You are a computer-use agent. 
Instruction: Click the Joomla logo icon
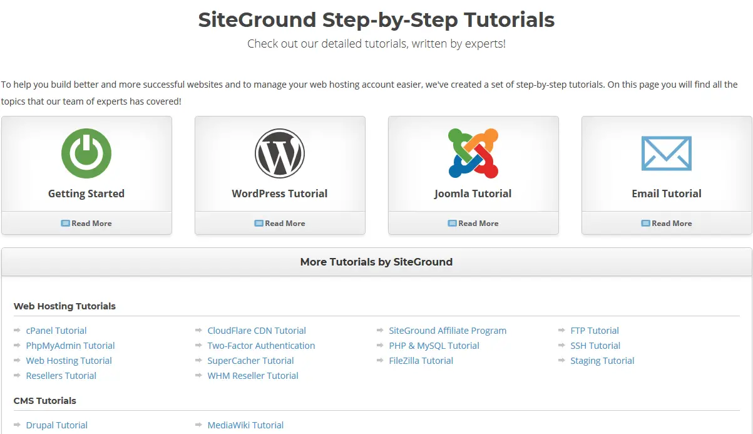coord(473,153)
